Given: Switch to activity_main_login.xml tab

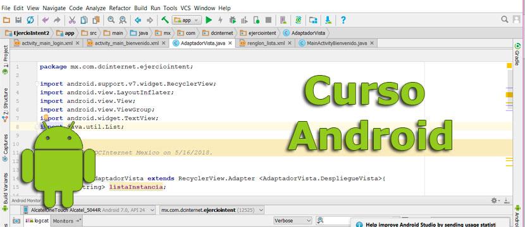Looking at the screenshot, I should pyautogui.click(x=47, y=43).
